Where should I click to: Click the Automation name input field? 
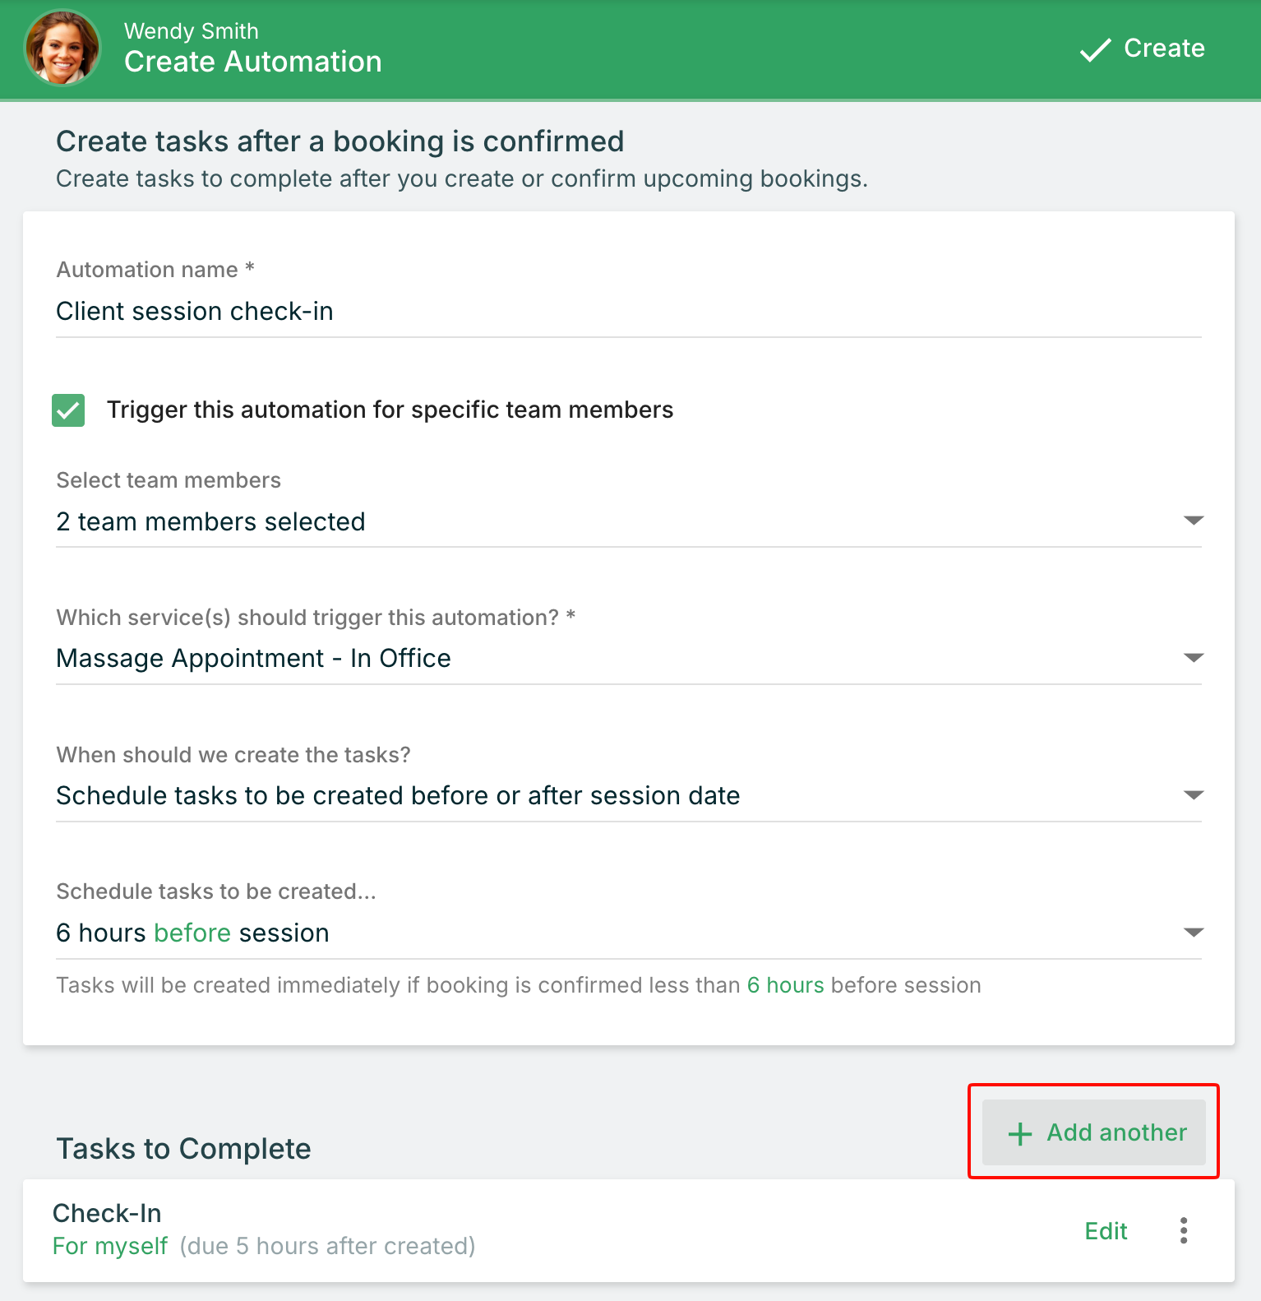629,312
